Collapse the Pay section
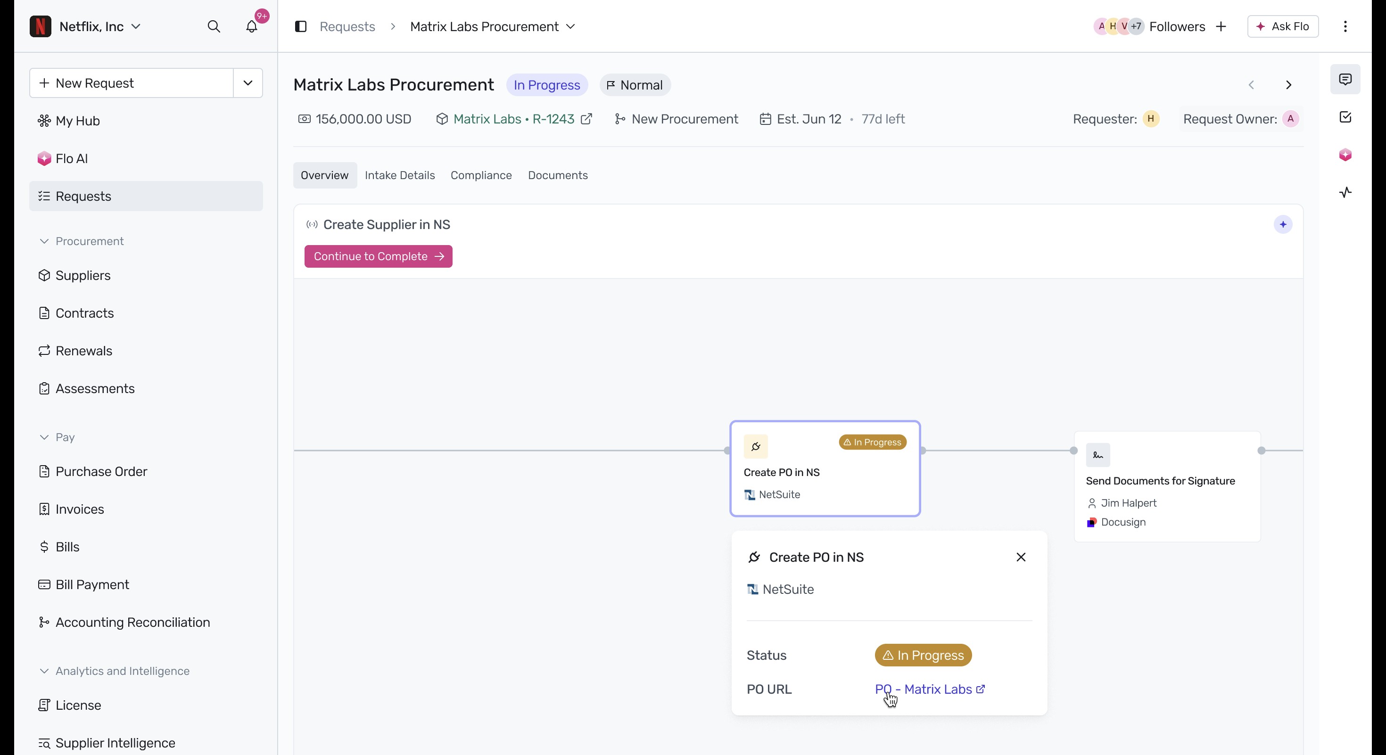 (x=57, y=437)
